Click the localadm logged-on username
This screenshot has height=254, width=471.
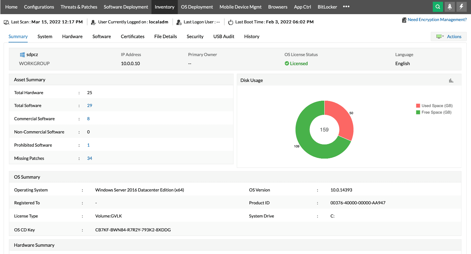[x=159, y=22]
